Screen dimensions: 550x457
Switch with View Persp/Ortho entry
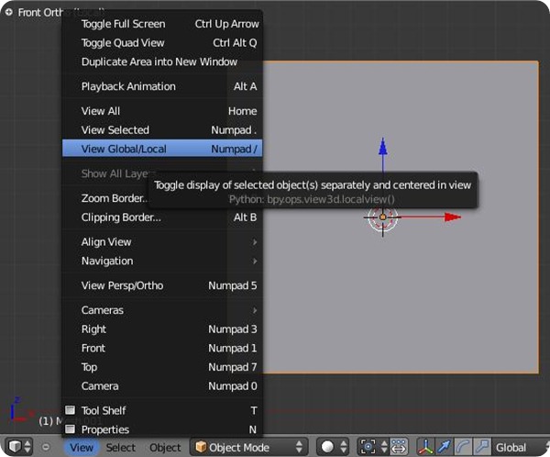(162, 285)
